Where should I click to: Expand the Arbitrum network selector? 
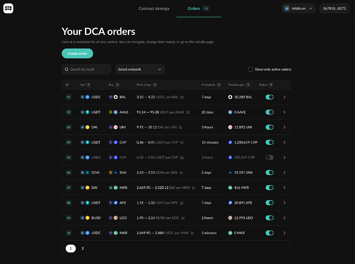(298, 8)
